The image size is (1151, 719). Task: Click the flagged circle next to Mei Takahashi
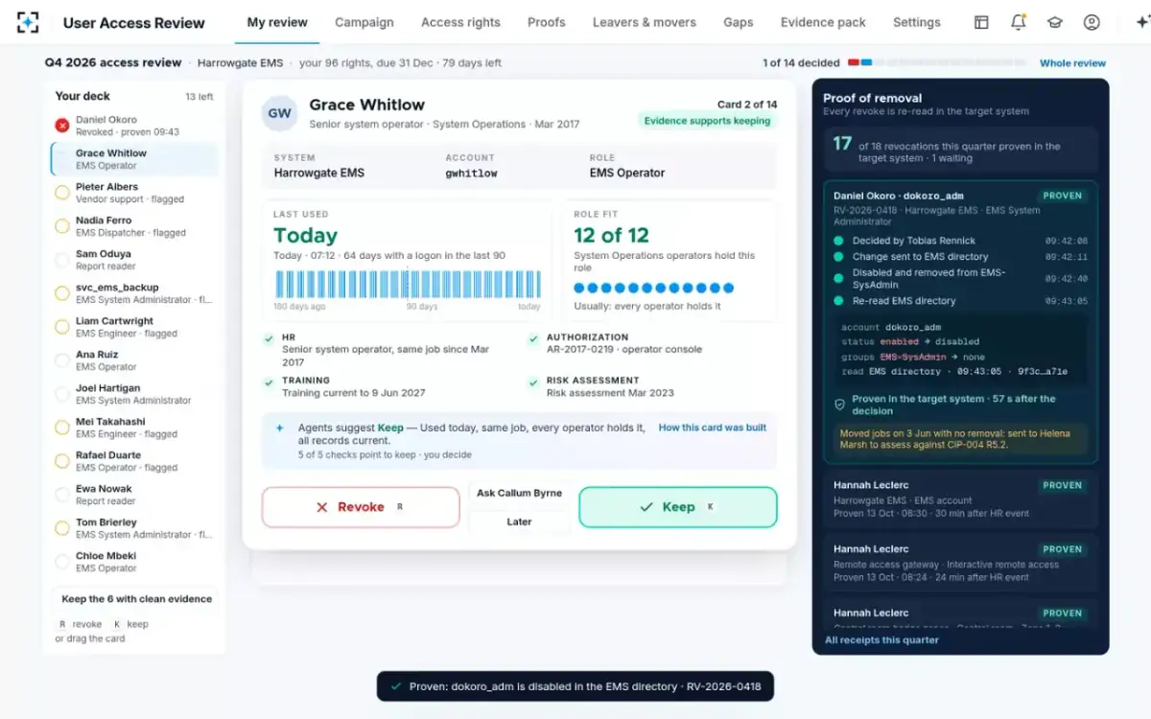pyautogui.click(x=62, y=428)
